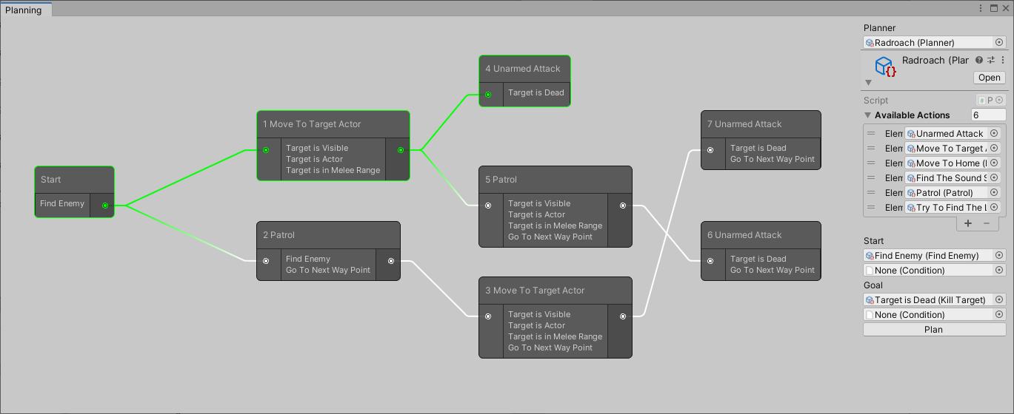This screenshot has height=414, width=1014.
Task: Select the Target is Dead (Kill Target) field
Action: pos(934,300)
